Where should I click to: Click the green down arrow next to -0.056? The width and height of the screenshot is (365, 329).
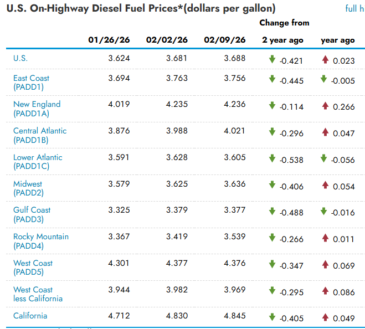point(323,158)
